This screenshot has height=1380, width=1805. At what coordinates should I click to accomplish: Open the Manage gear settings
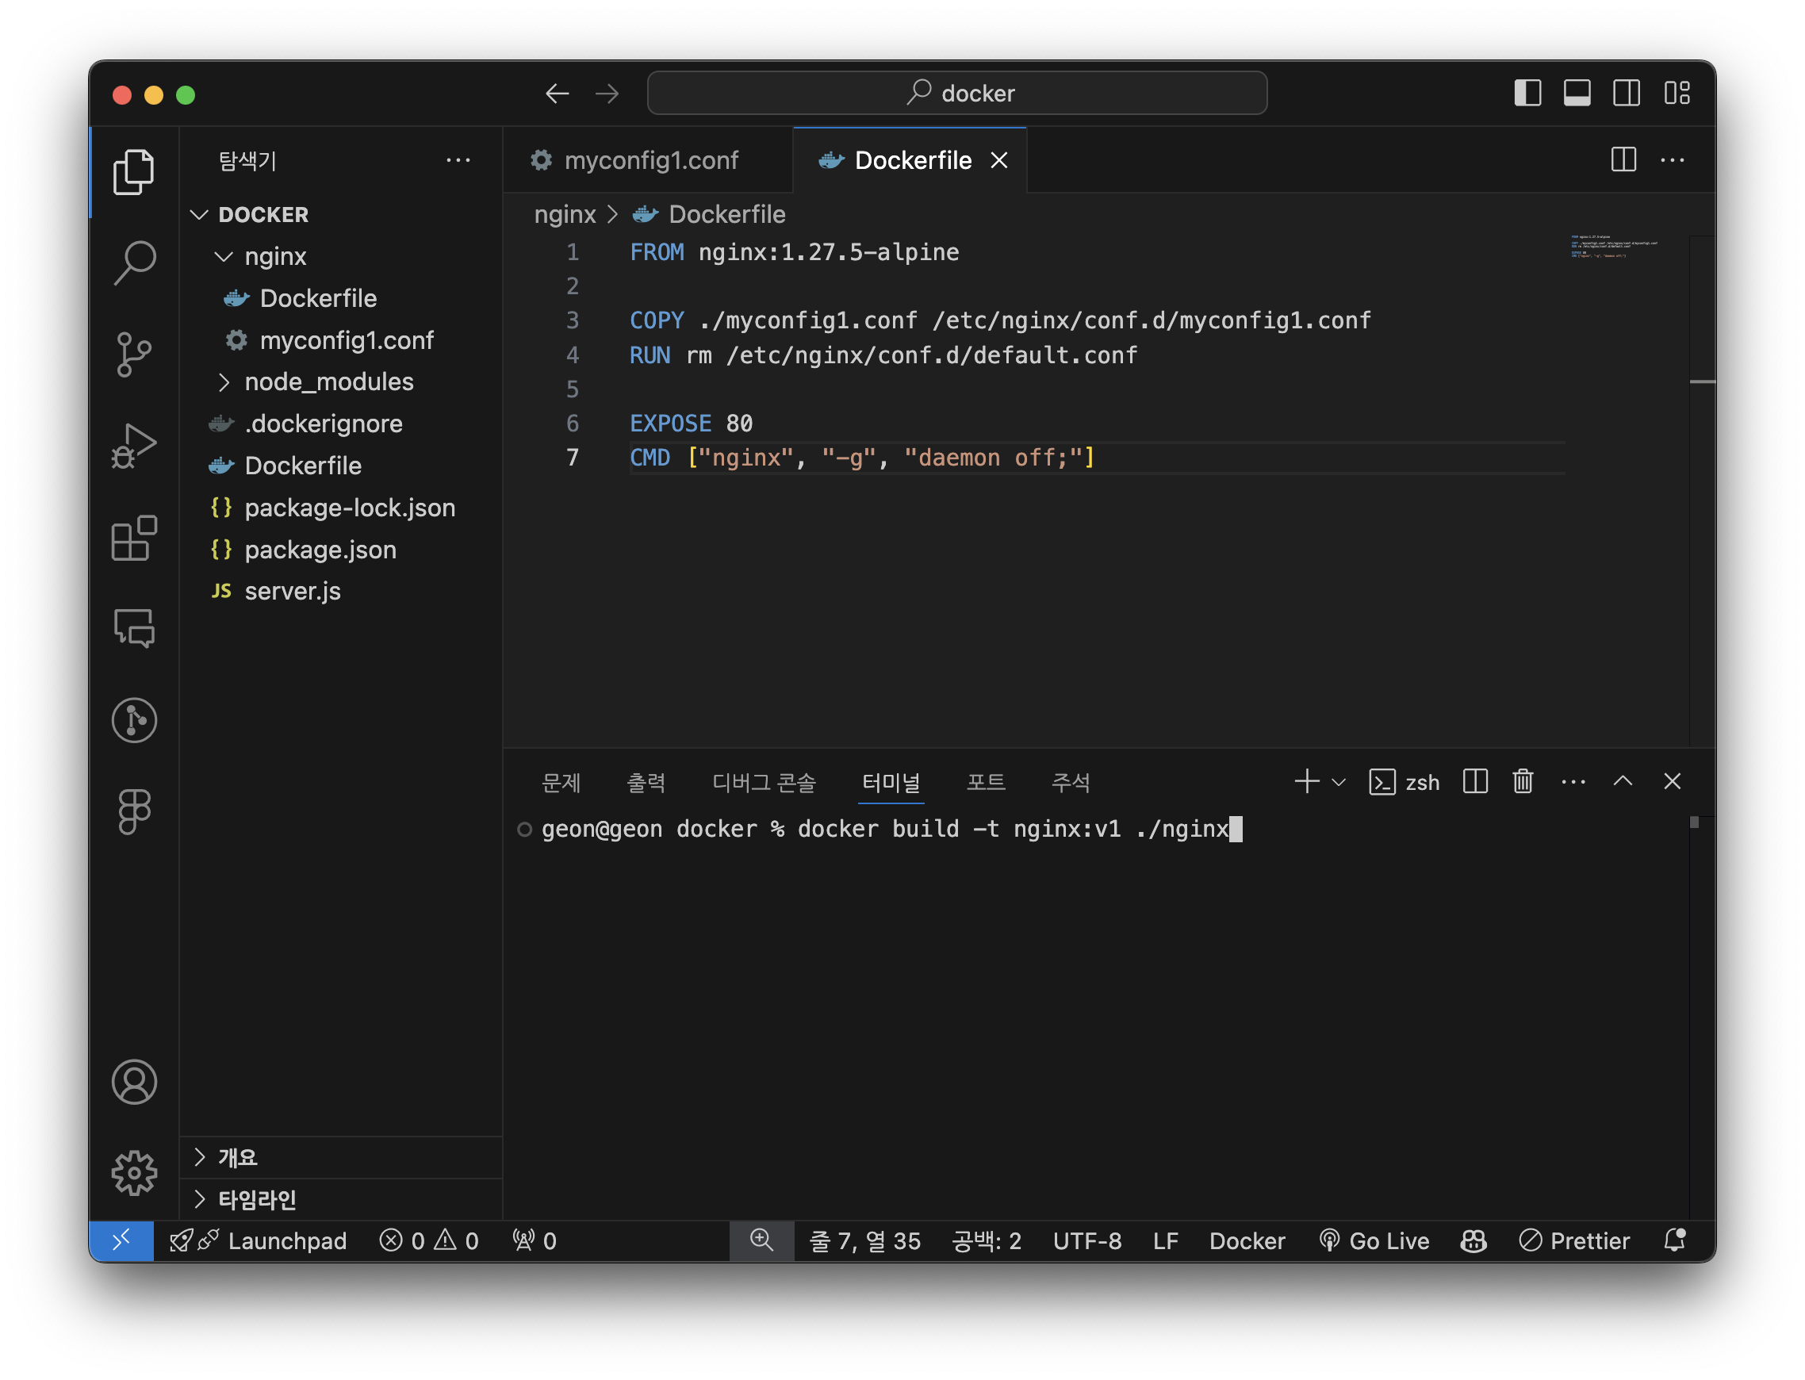click(134, 1172)
